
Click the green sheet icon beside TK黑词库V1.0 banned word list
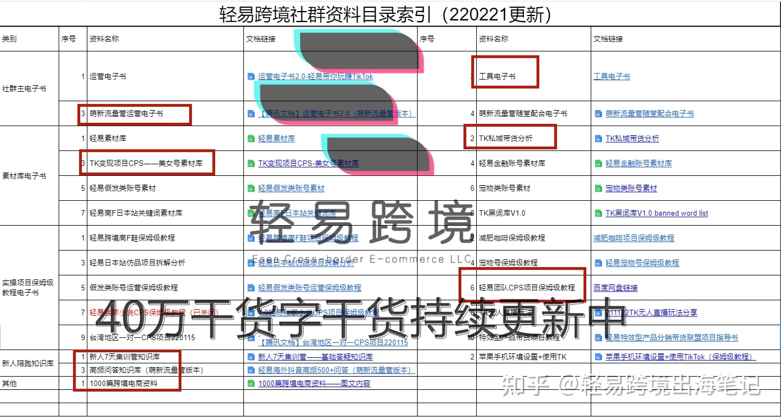click(598, 213)
